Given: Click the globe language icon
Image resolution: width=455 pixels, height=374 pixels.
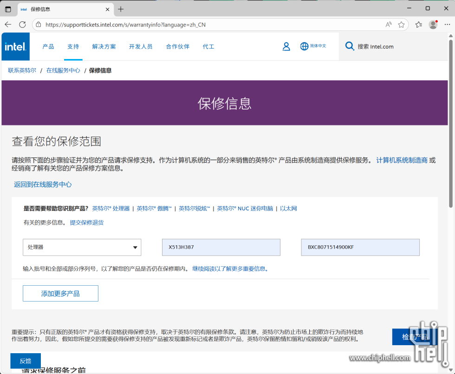Looking at the screenshot, I should (304, 46).
